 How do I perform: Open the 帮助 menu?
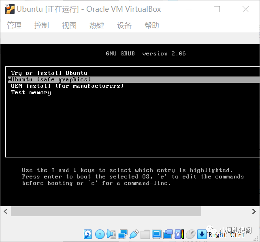(152, 25)
